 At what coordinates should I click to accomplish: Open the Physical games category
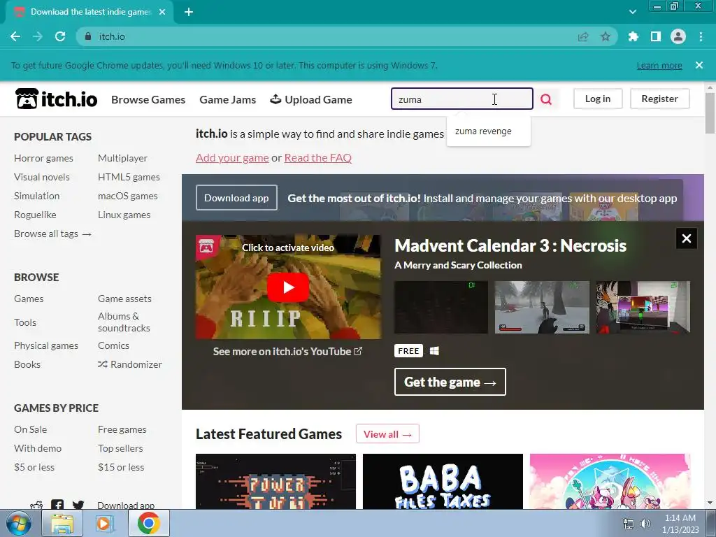(46, 345)
